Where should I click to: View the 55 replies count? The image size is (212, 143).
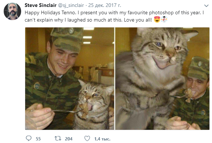(38, 139)
